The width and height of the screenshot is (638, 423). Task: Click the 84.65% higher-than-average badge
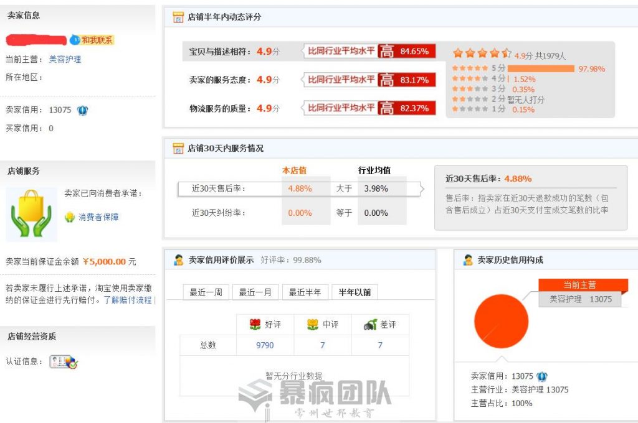coord(407,51)
